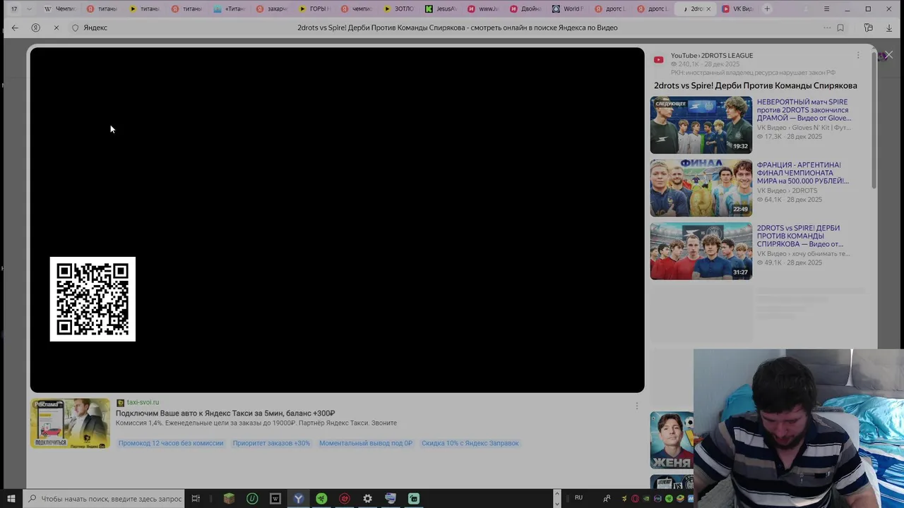Open browser downloads icon
Image resolution: width=904 pixels, height=508 pixels.
(x=889, y=28)
